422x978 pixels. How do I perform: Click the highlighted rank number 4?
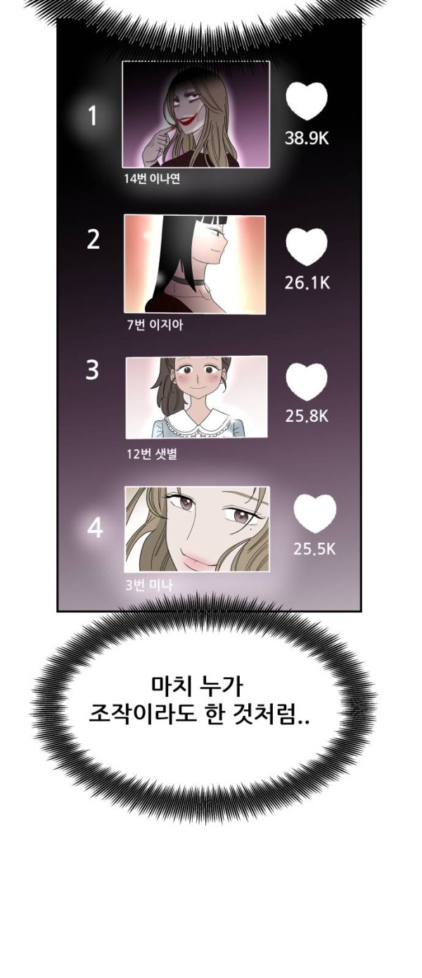point(94,529)
